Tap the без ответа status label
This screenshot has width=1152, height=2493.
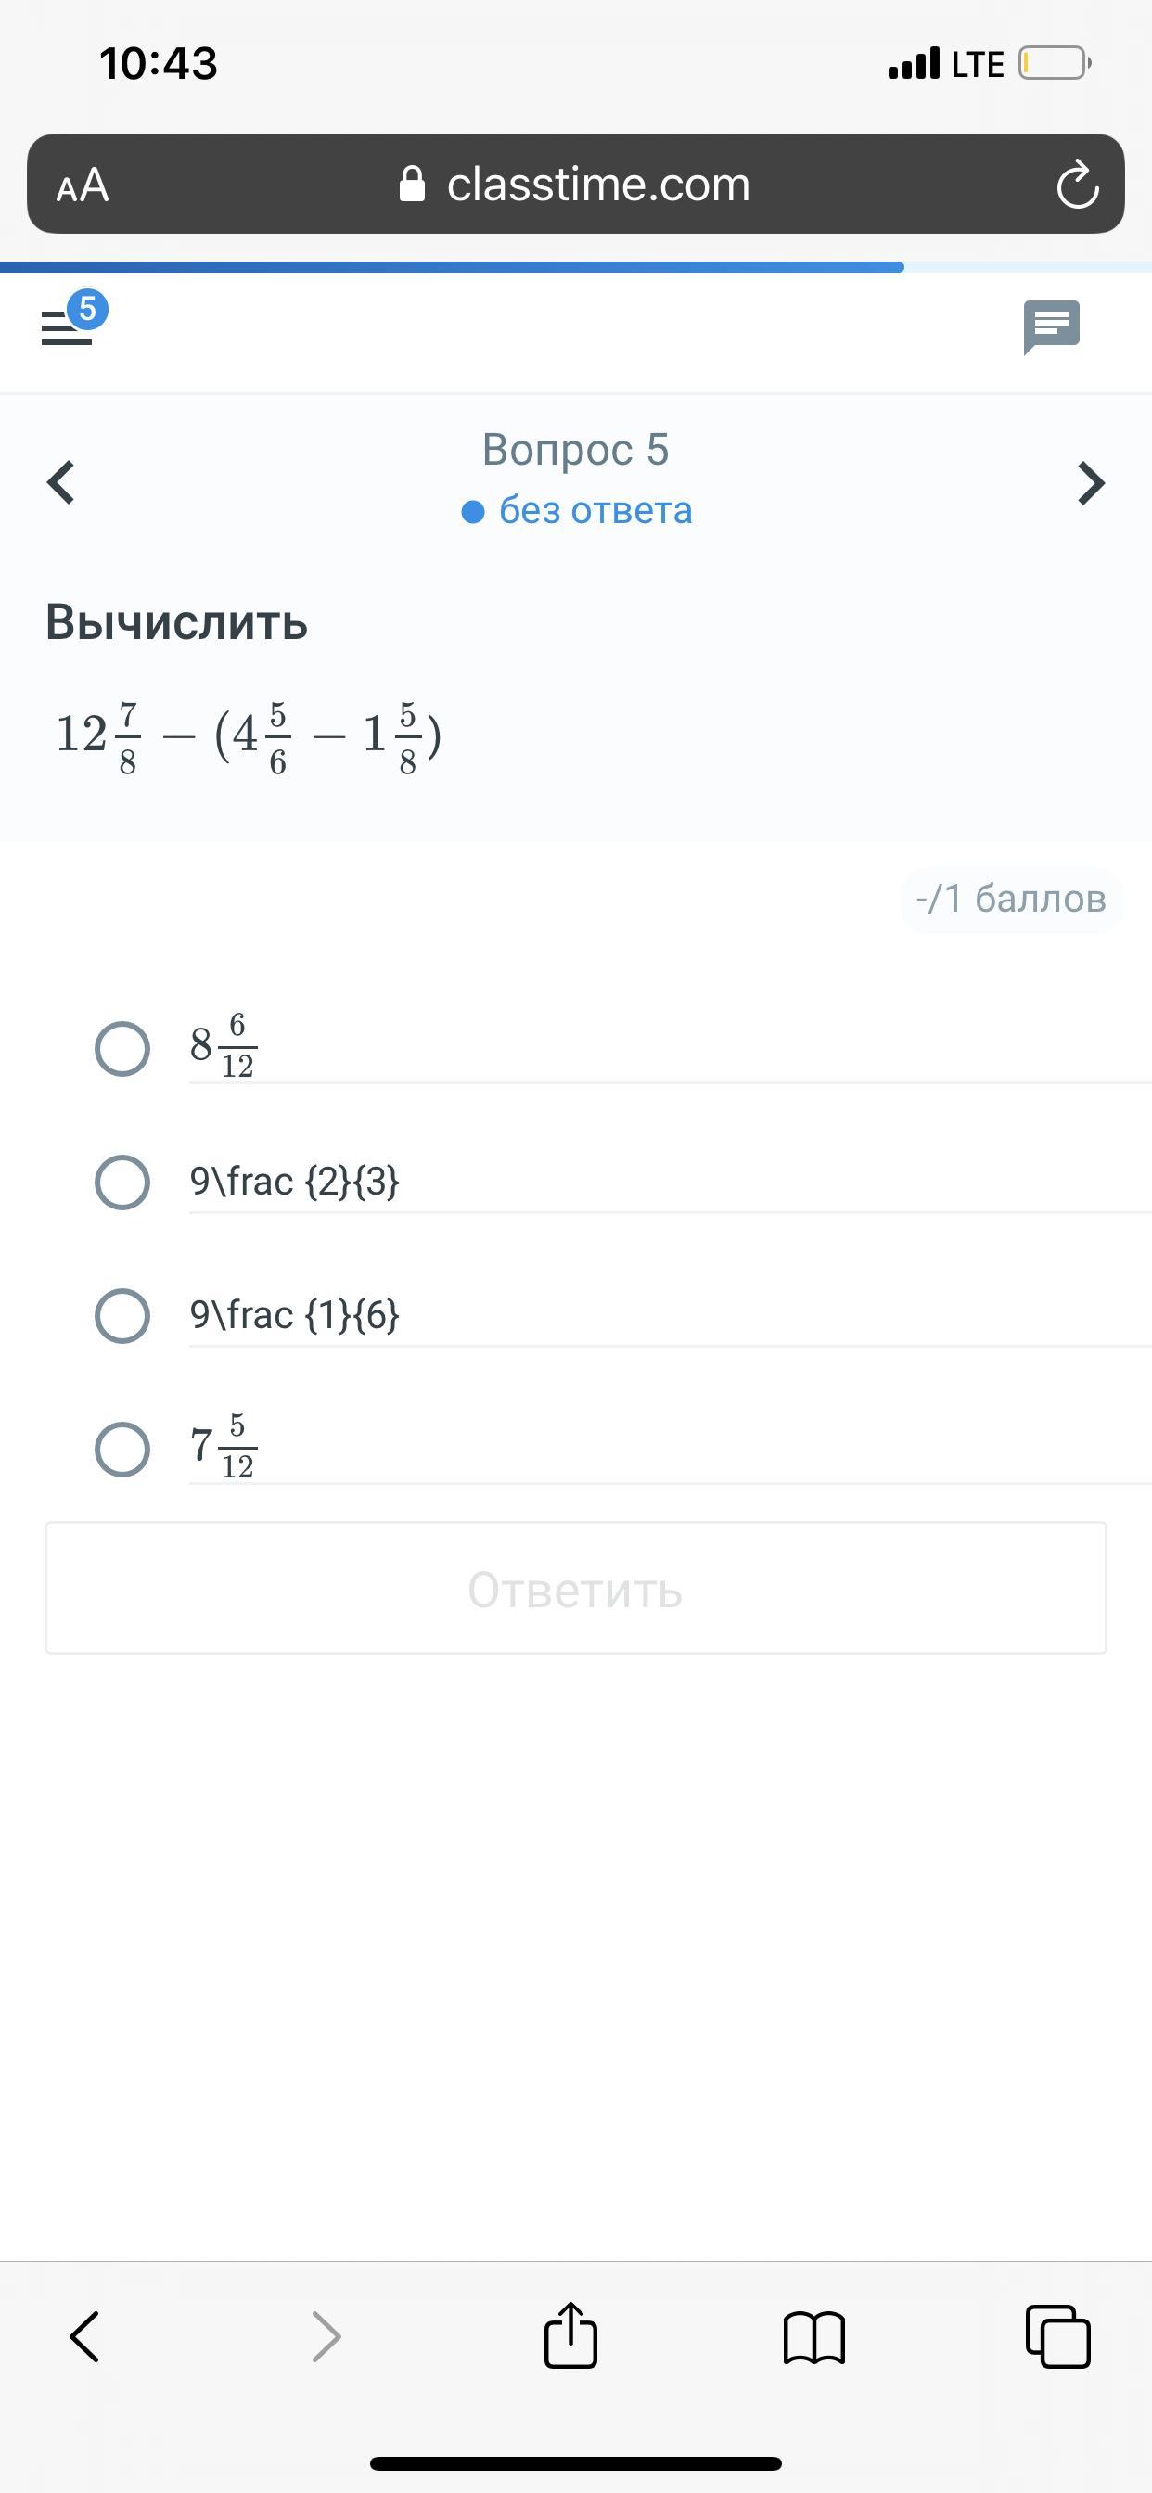click(x=577, y=510)
